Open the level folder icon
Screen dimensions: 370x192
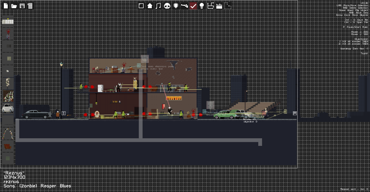click(14, 6)
